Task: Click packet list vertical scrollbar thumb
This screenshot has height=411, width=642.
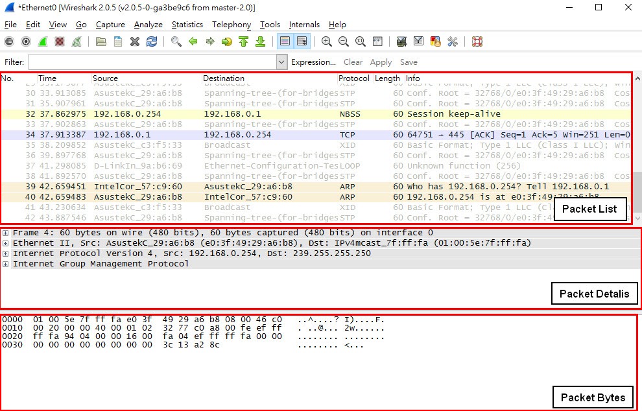Action: pyautogui.click(x=637, y=191)
